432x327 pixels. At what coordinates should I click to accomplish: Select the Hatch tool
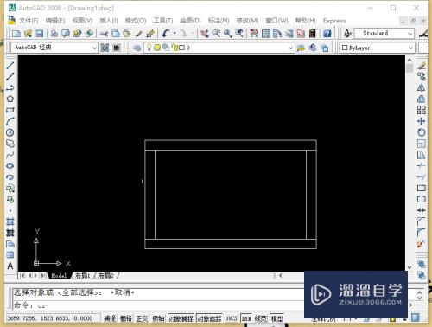coord(10,221)
